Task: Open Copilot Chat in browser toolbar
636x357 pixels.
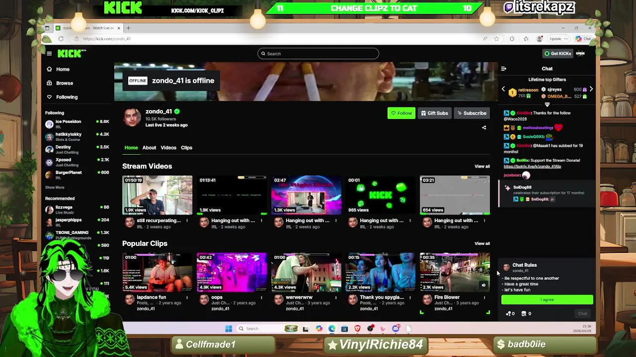Action: pyautogui.click(x=583, y=39)
